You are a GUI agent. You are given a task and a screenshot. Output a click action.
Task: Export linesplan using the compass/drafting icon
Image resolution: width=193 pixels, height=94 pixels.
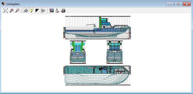click(57, 11)
